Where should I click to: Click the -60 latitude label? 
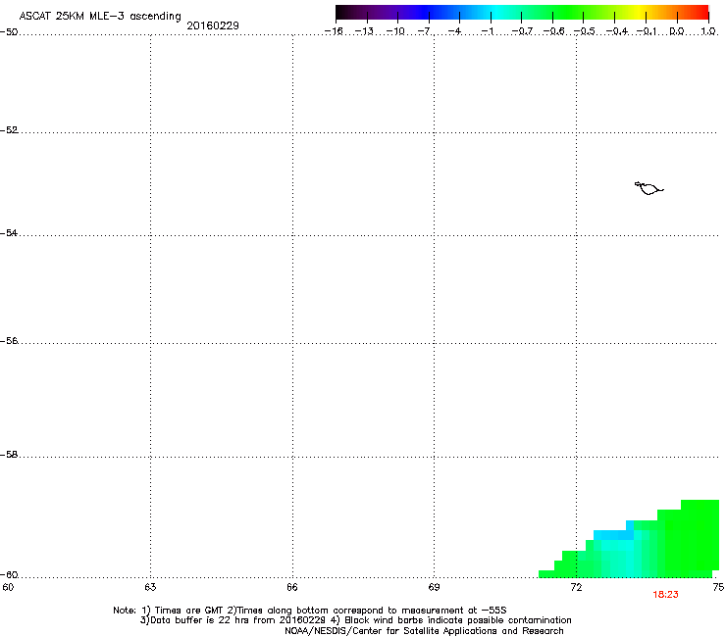9,575
